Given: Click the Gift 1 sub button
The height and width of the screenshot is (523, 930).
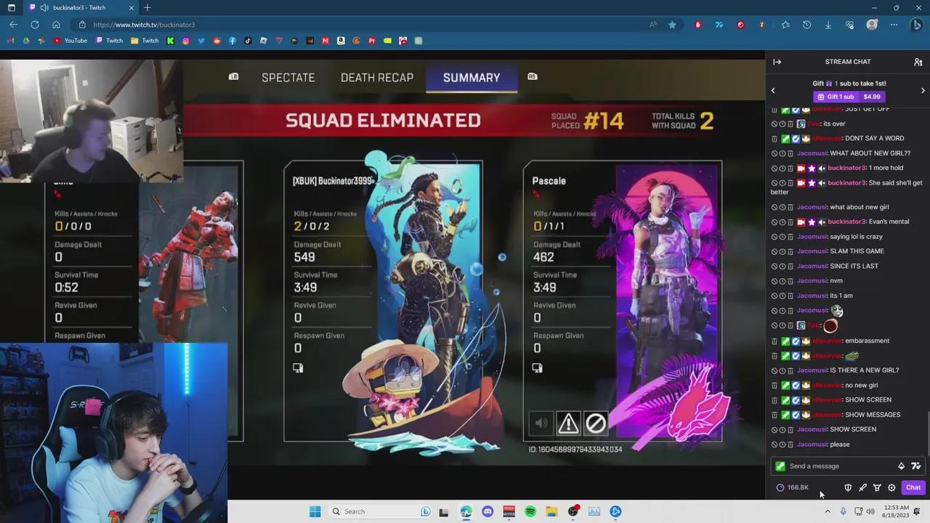Looking at the screenshot, I should point(849,97).
